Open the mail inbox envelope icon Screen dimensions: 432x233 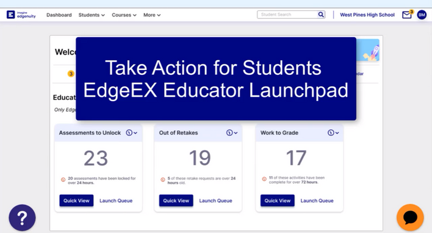pos(407,15)
